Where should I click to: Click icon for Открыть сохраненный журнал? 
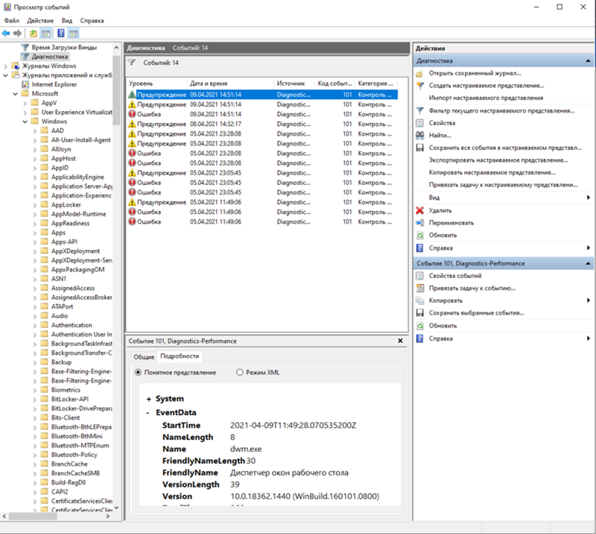point(419,73)
